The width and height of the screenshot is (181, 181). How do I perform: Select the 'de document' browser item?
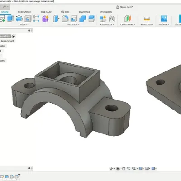pyautogui.click(x=7, y=41)
